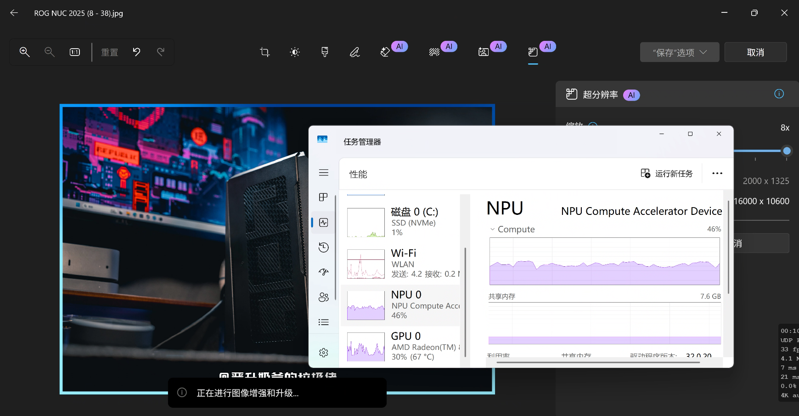Open the Filter brush tool
Viewport: 799px width, 416px height.
point(325,52)
